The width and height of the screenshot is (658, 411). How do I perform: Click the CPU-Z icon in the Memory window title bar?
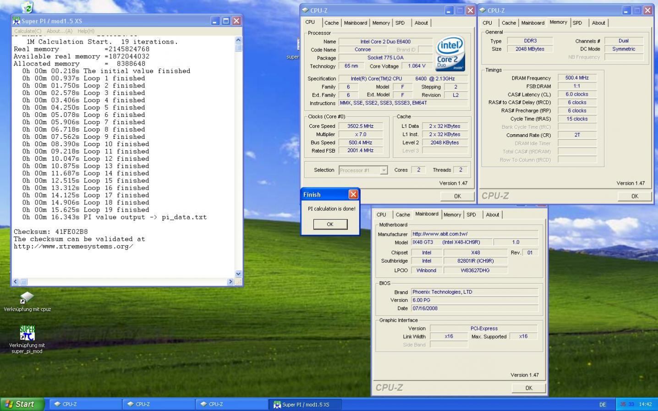[x=483, y=10]
